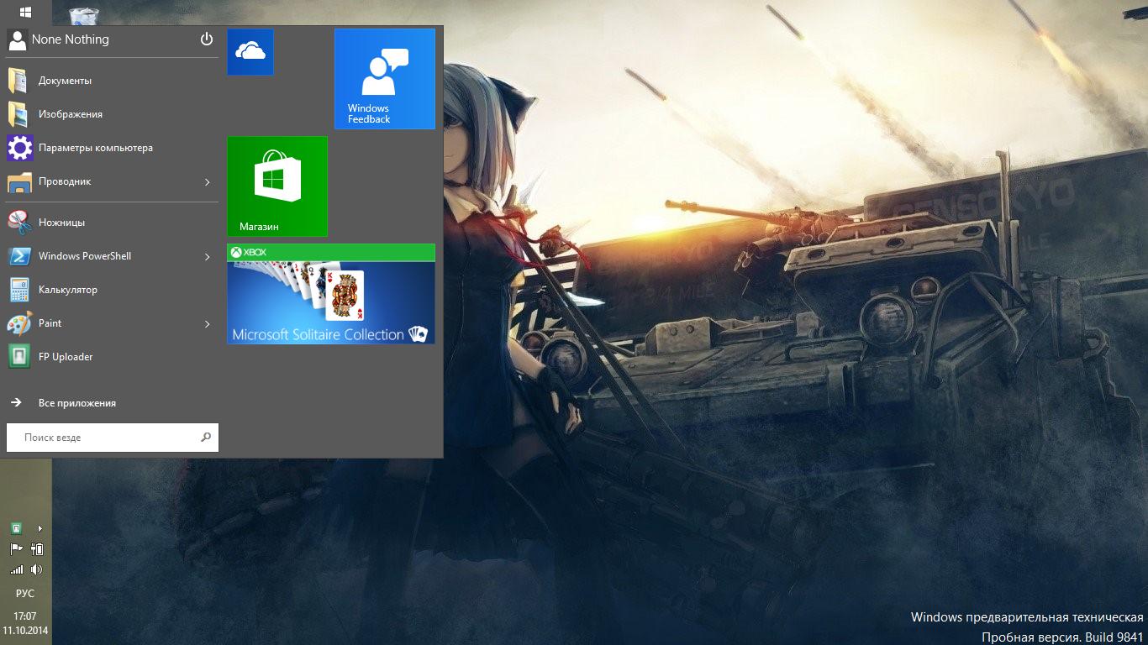
Task: Click the volume speaker tray icon
Action: pyautogui.click(x=36, y=569)
